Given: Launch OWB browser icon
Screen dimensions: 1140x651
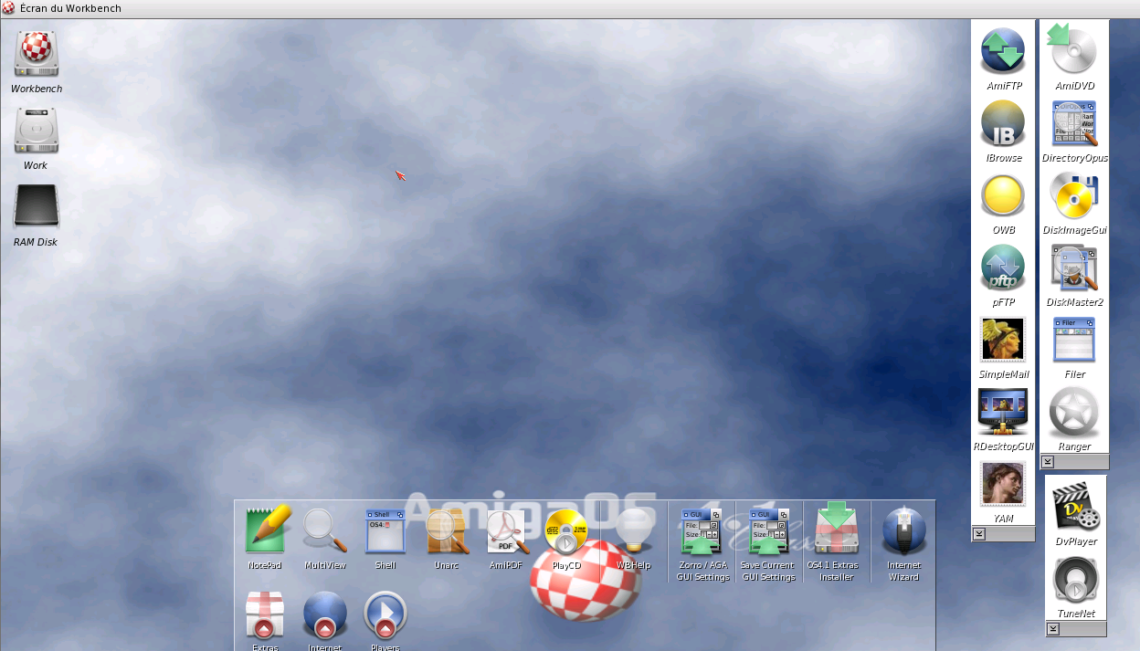Looking at the screenshot, I should [1003, 196].
